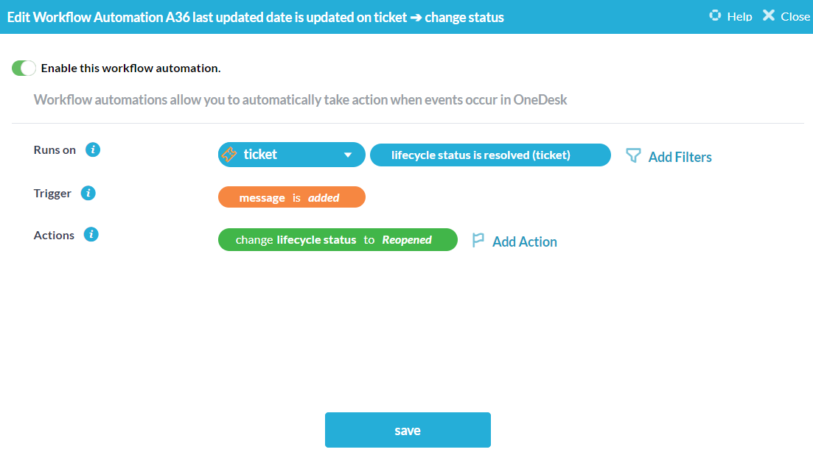Click the Reopened value in the action
This screenshot has width=813, height=455.
coord(407,240)
